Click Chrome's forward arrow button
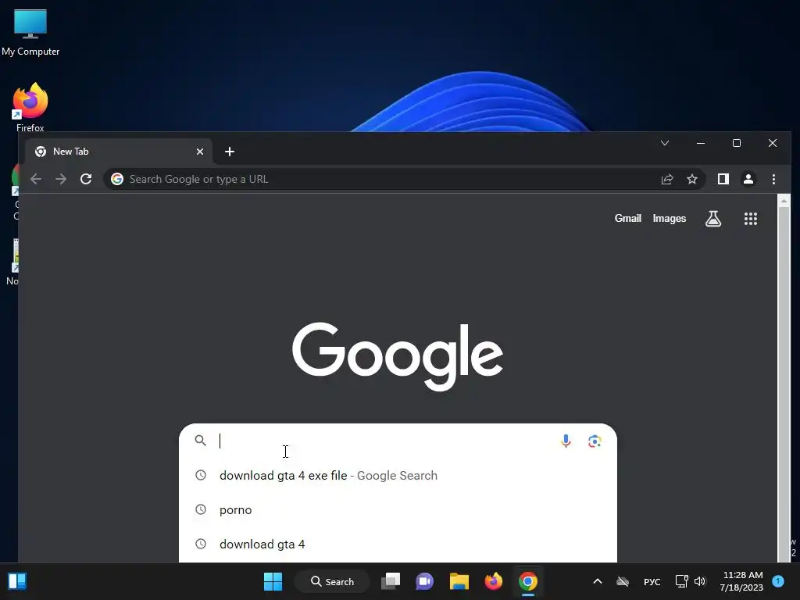The image size is (800, 600). point(61,179)
